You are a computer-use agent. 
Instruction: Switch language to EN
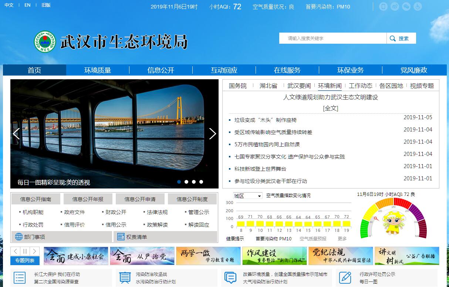(x=27, y=5)
